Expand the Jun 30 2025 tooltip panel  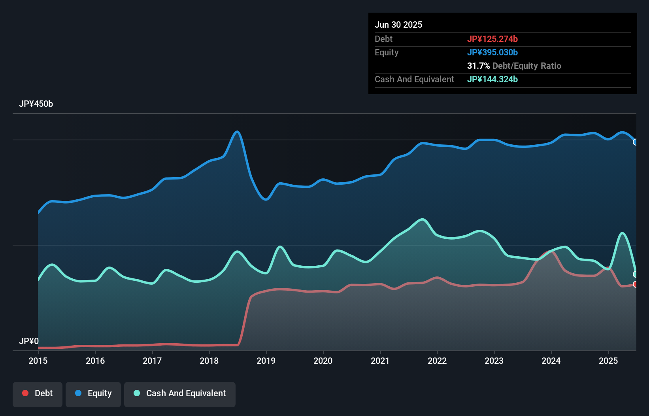pyautogui.click(x=398, y=25)
